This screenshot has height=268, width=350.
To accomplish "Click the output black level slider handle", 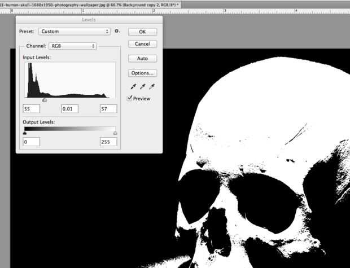I will (25, 133).
